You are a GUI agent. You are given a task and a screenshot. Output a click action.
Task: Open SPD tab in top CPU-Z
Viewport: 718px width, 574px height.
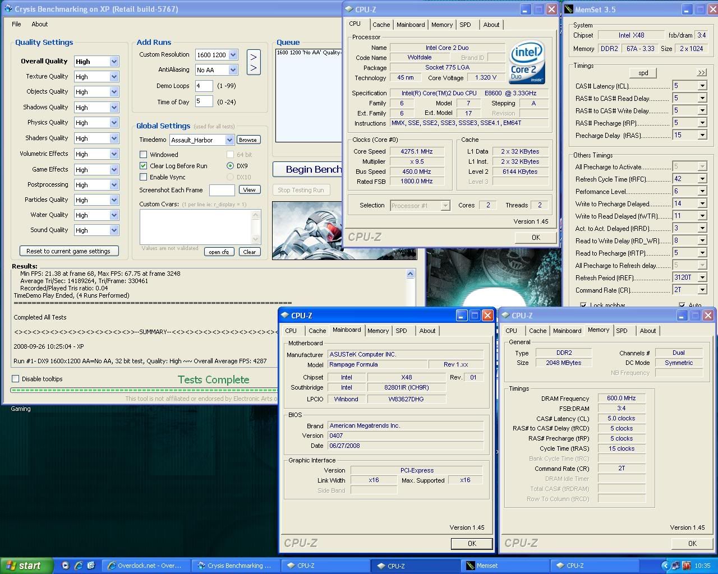pyautogui.click(x=465, y=25)
